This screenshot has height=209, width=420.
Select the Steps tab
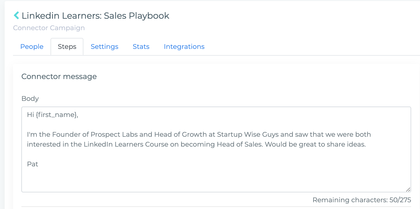[67, 47]
